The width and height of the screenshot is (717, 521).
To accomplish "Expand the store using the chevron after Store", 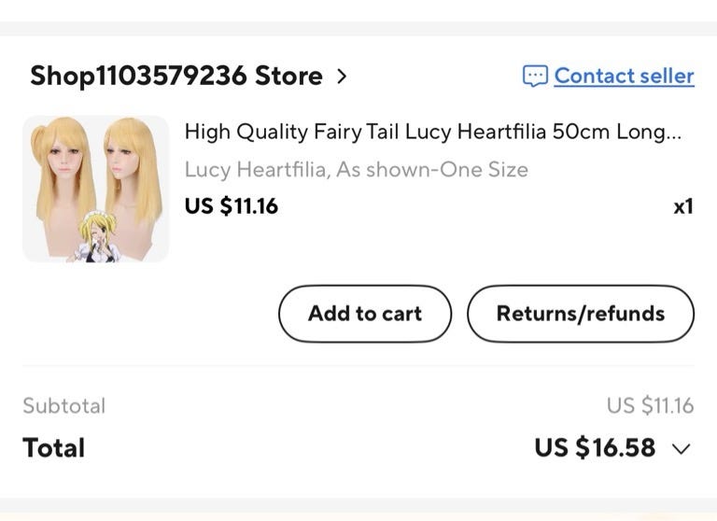I will pyautogui.click(x=341, y=76).
